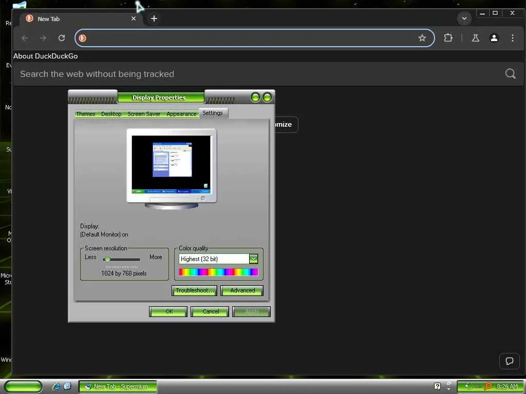Switch to the Screen Saver tab

pyautogui.click(x=144, y=114)
